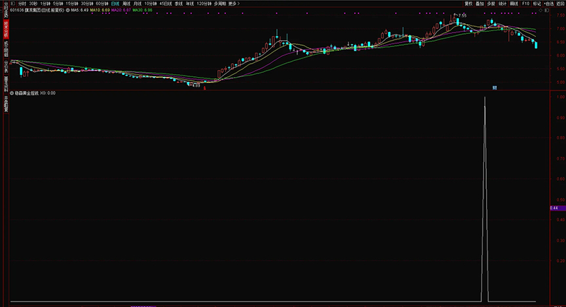
Task: Select the 30秒 period tab
Action: pos(33,3)
